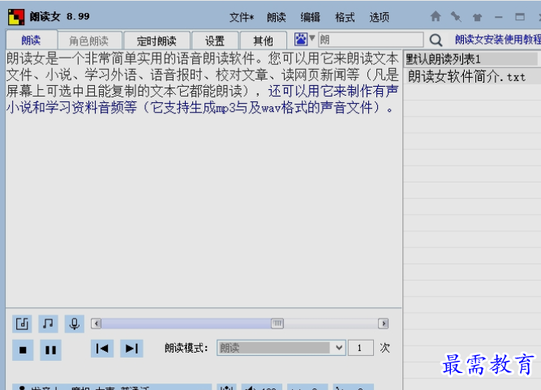Viewport: 541px width, 390px height.
Task: Open the 朗读 menu in title bar
Action: (276, 17)
